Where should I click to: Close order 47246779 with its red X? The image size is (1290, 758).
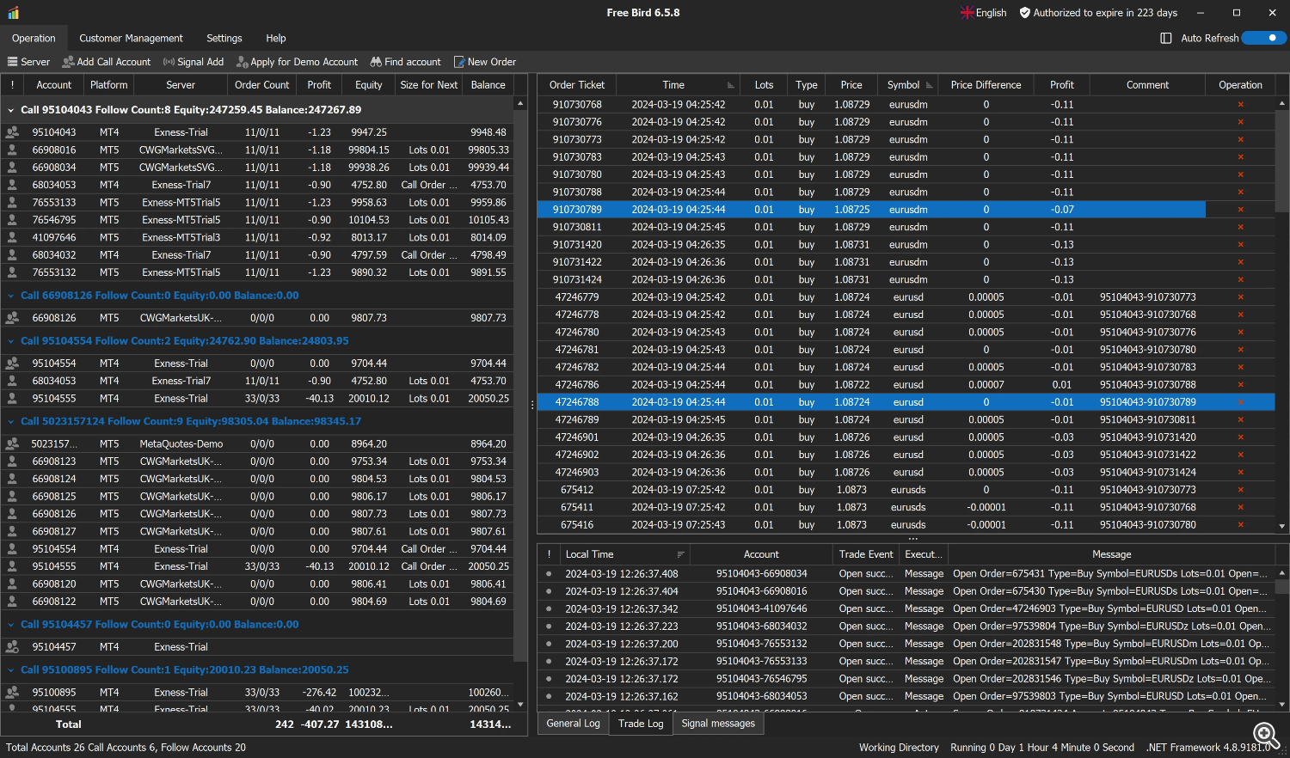[1240, 297]
